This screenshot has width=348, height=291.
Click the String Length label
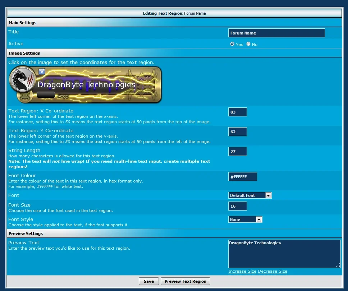click(x=24, y=151)
